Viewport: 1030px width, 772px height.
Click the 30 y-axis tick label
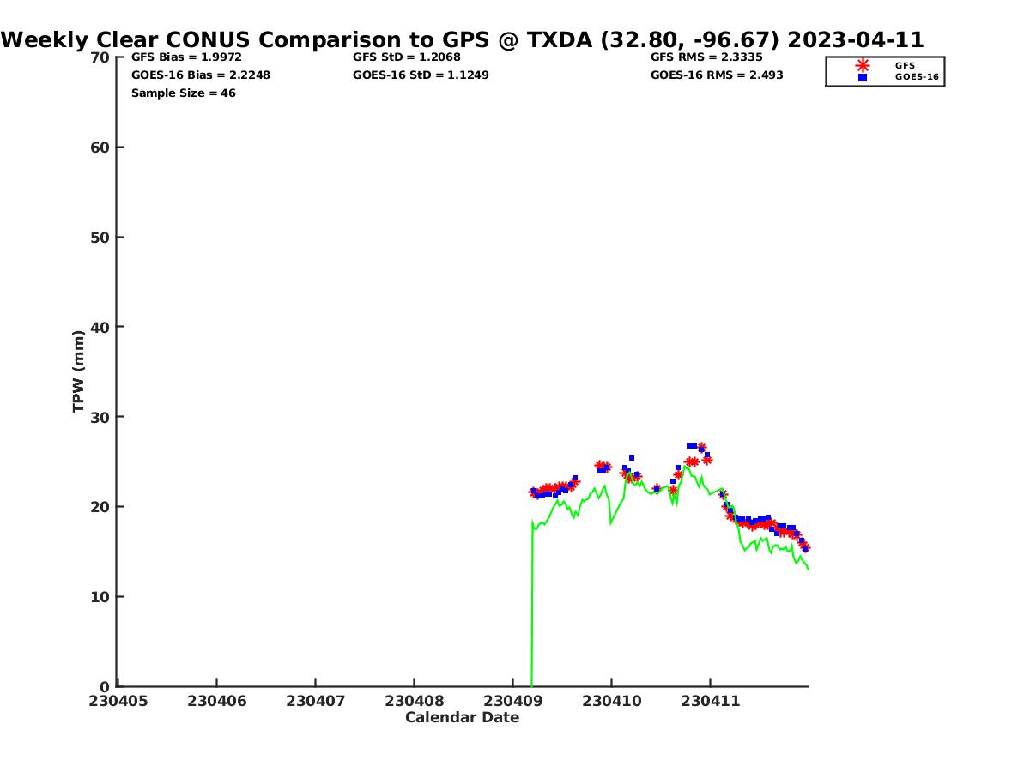click(x=100, y=417)
